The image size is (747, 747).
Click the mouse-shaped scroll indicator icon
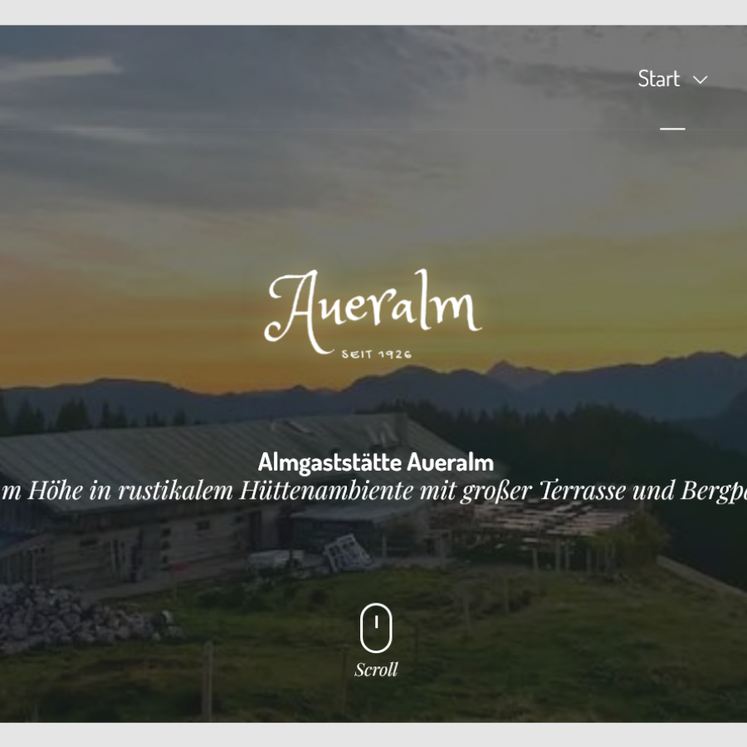pos(376,628)
